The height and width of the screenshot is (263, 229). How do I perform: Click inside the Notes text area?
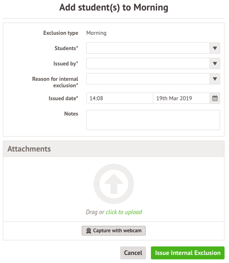pyautogui.click(x=153, y=120)
